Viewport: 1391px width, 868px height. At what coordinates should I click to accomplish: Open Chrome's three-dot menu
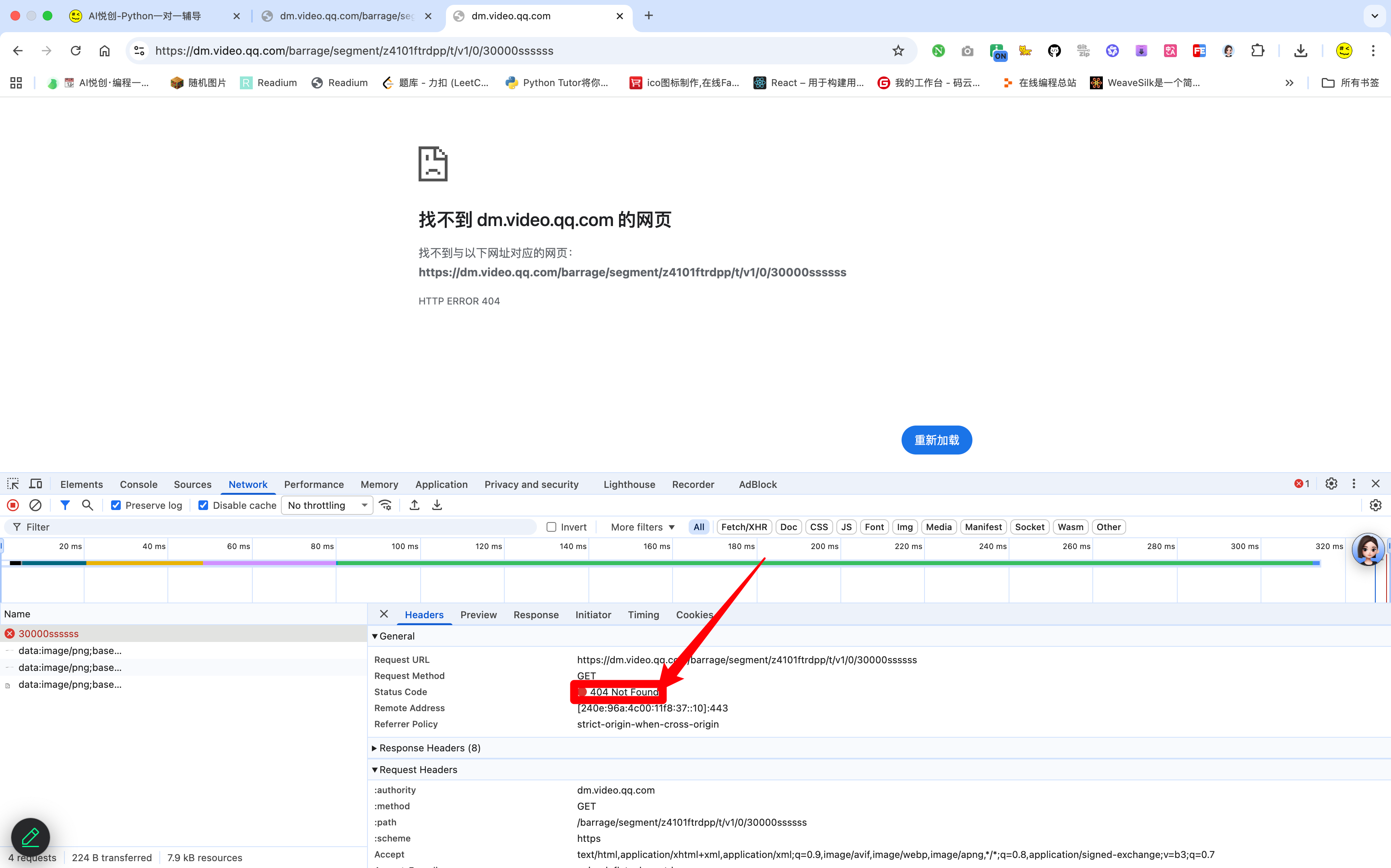point(1374,51)
